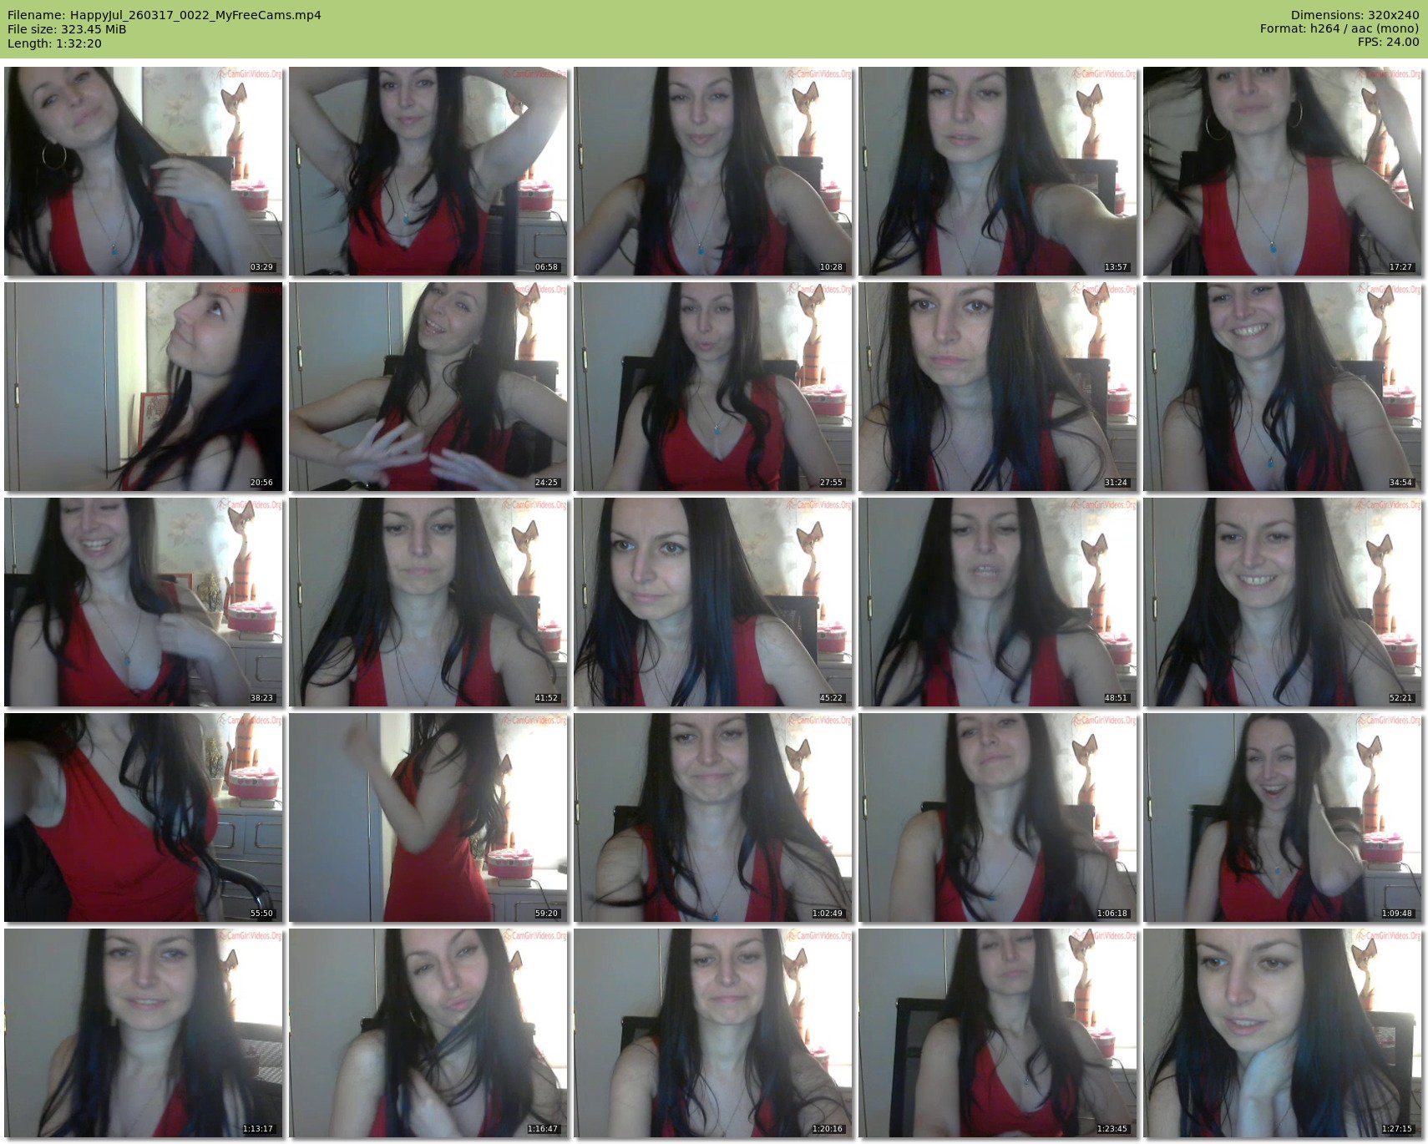Select the thumbnail timestamped 06:58

tap(428, 171)
